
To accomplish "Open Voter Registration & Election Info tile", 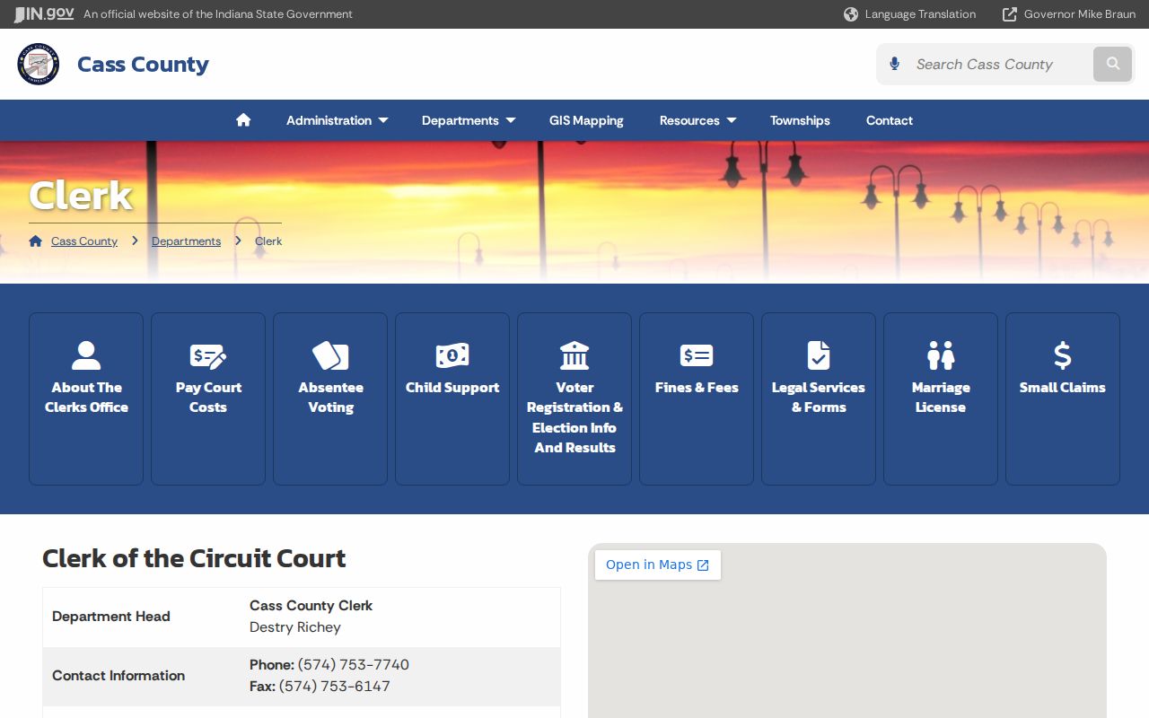I will pyautogui.click(x=574, y=398).
